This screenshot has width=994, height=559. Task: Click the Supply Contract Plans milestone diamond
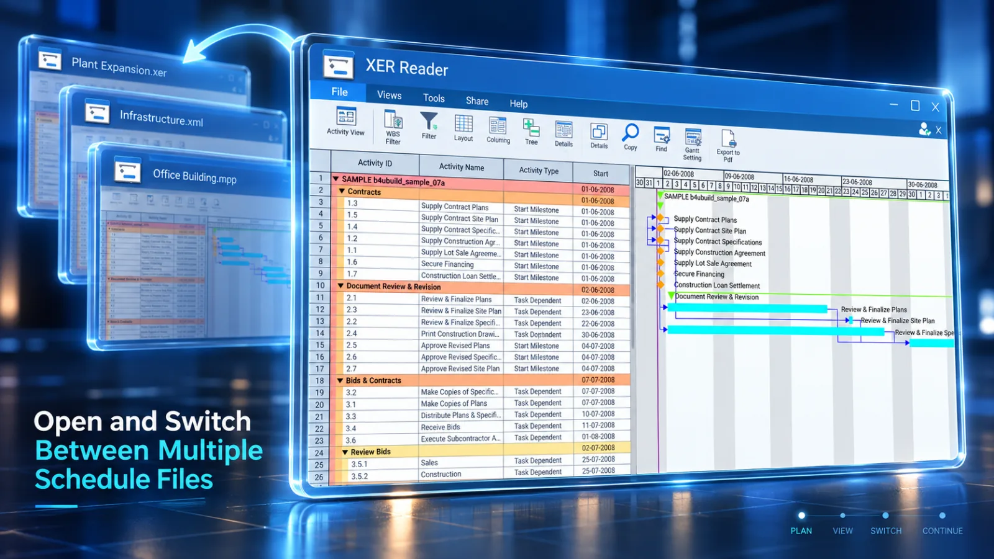pos(660,218)
